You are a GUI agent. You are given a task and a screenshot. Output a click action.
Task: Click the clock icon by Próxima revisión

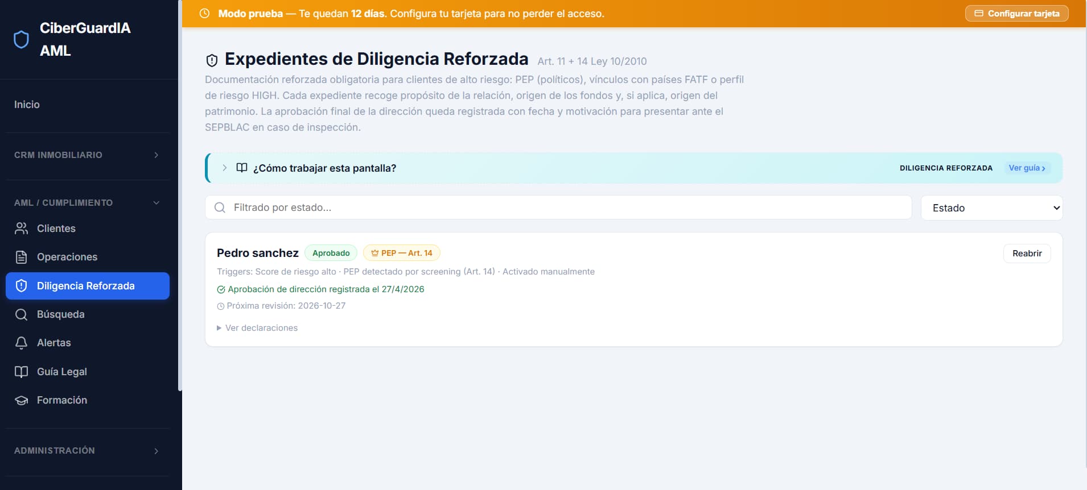tap(221, 306)
